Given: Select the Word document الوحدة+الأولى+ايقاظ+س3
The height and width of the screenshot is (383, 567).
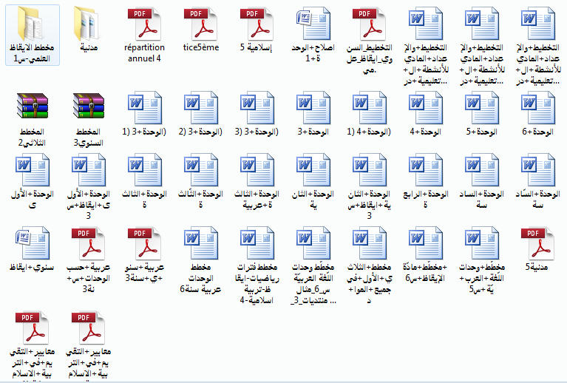Looking at the screenshot, I should (x=87, y=170).
